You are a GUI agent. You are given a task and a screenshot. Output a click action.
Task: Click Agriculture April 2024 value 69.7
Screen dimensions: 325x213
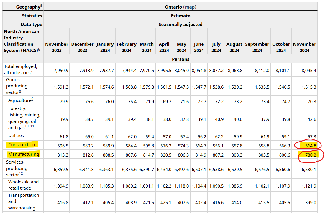click(167, 102)
